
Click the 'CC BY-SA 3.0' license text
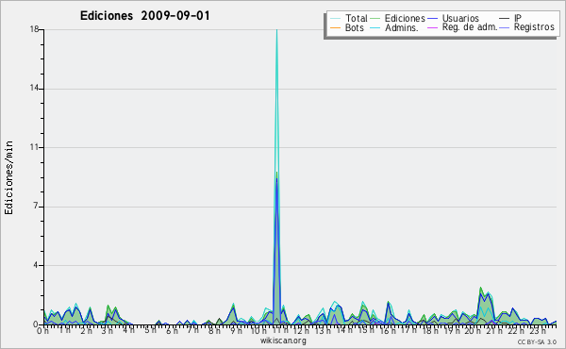[537, 341]
